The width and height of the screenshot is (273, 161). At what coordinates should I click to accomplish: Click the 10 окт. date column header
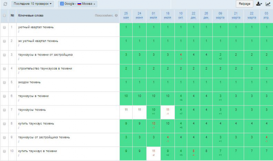[x=181, y=15]
